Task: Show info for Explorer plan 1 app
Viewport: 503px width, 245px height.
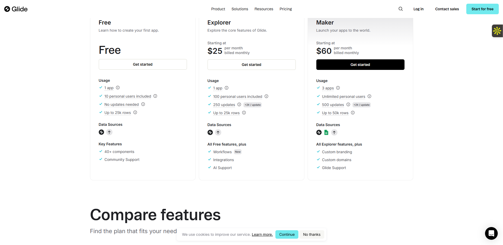Action: tap(227, 88)
